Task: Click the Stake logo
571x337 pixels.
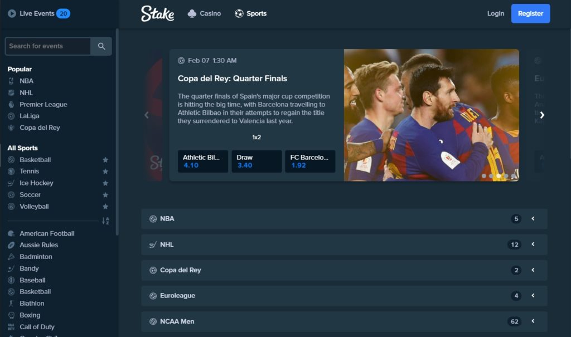Action: coord(157,13)
